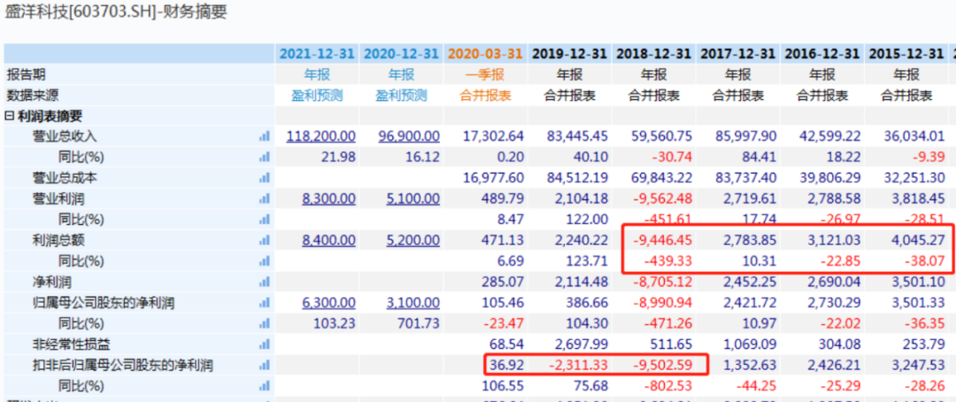Image resolution: width=956 pixels, height=402 pixels.
Task: Open chart icon for 同比(%) under 营业总收入
Action: (264, 158)
